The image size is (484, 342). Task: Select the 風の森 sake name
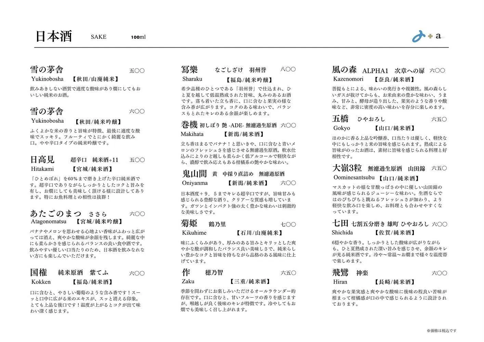click(344, 70)
